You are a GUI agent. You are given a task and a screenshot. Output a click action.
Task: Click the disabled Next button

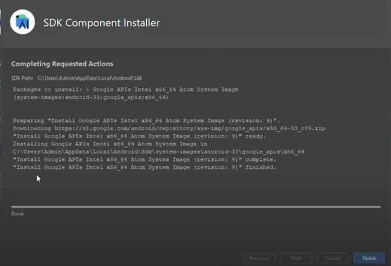pos(297,258)
